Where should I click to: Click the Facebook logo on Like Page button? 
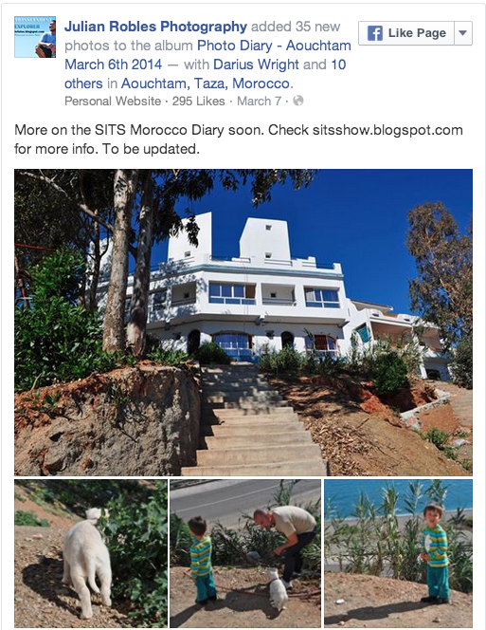(374, 33)
